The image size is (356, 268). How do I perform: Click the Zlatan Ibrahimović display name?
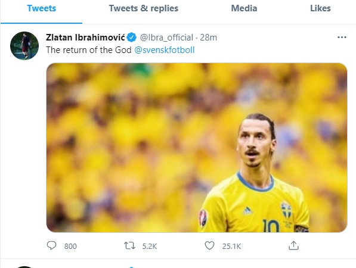85,38
